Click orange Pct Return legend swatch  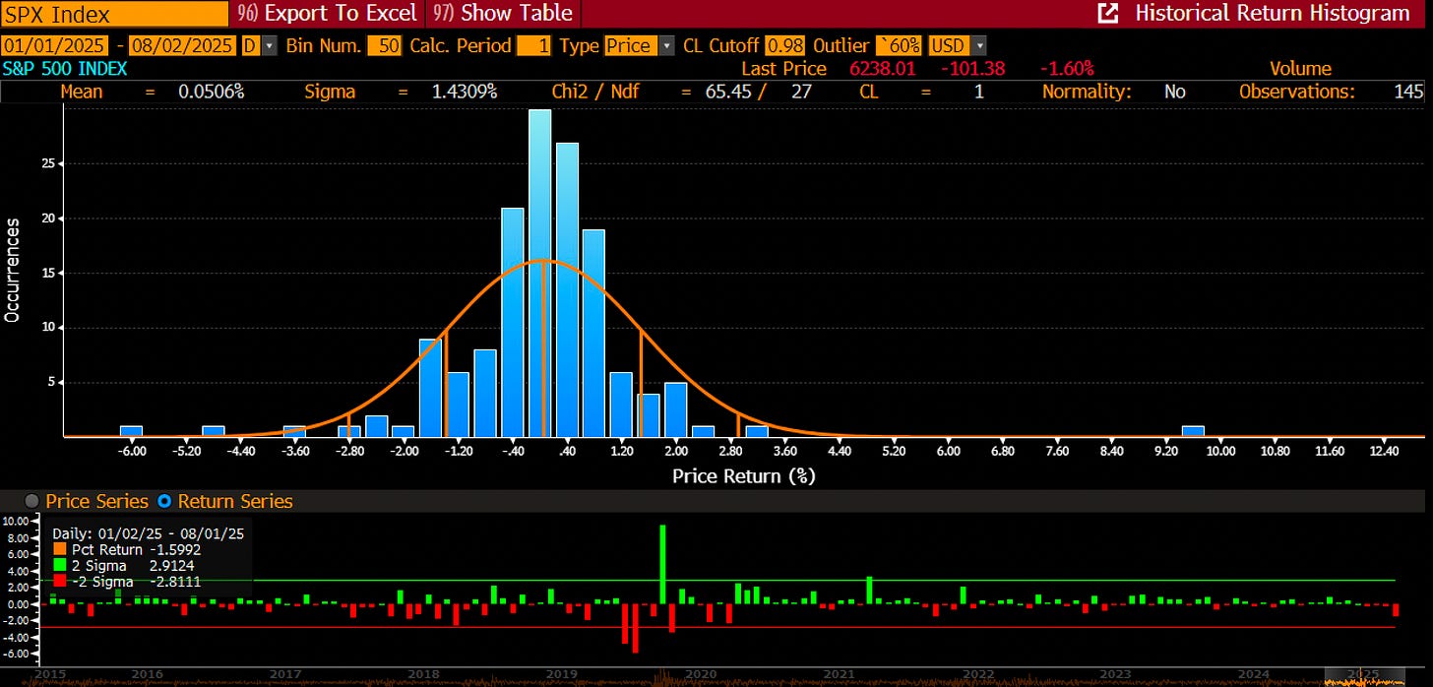pos(59,549)
